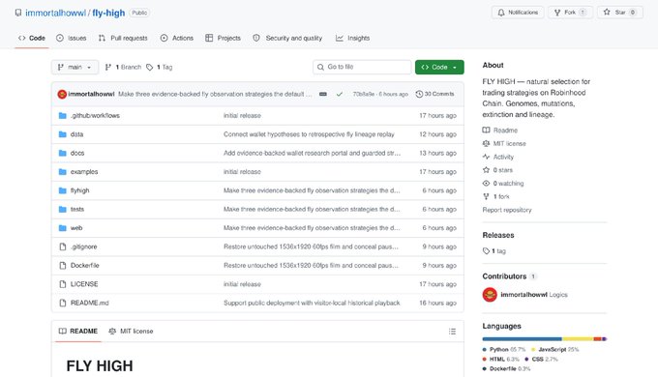Star the repository
This screenshot has width=658, height=377.
tap(620, 13)
